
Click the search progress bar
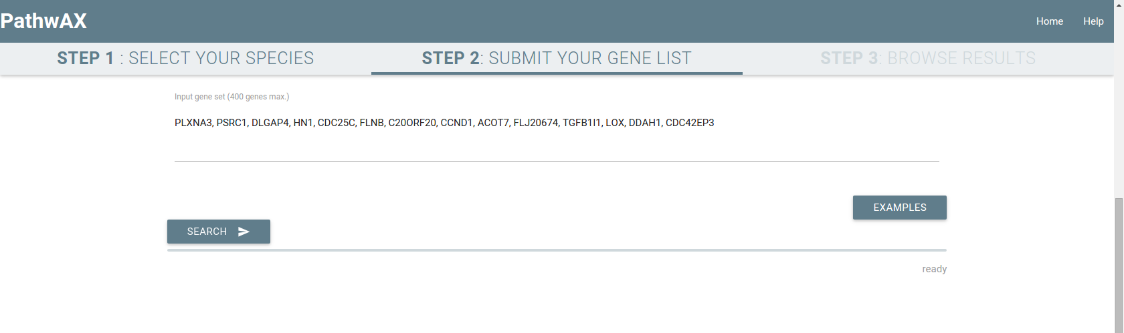pyautogui.click(x=557, y=250)
